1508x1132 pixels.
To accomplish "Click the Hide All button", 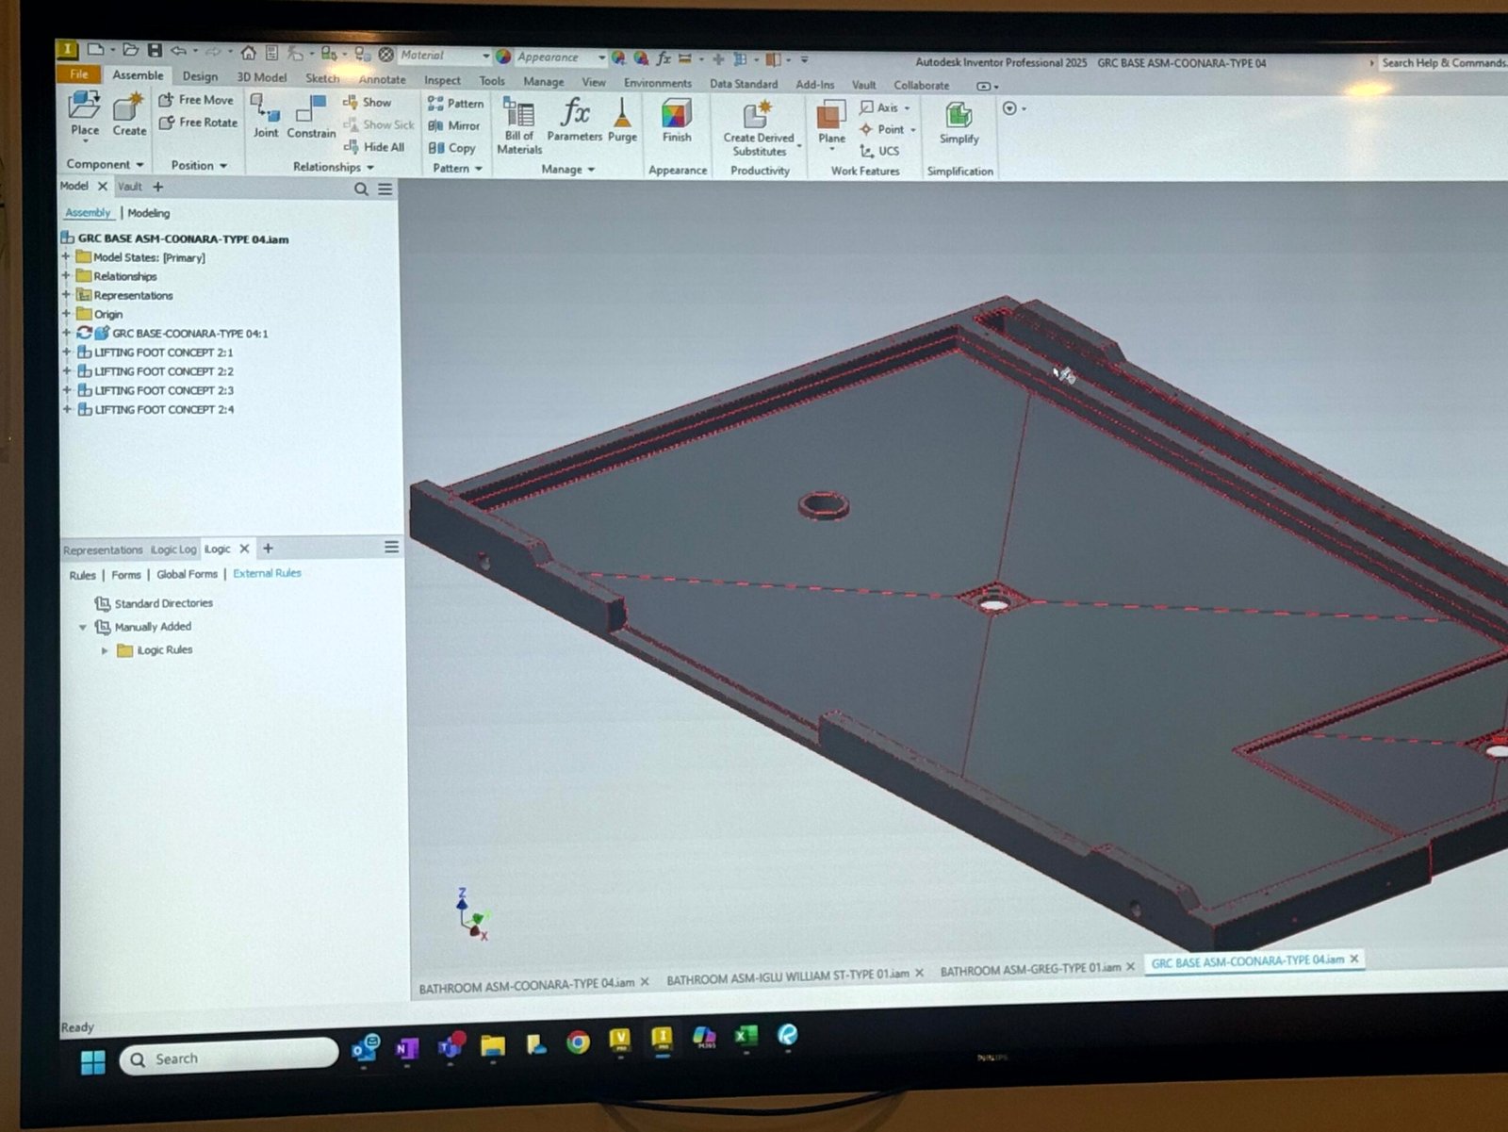I will pos(375,147).
